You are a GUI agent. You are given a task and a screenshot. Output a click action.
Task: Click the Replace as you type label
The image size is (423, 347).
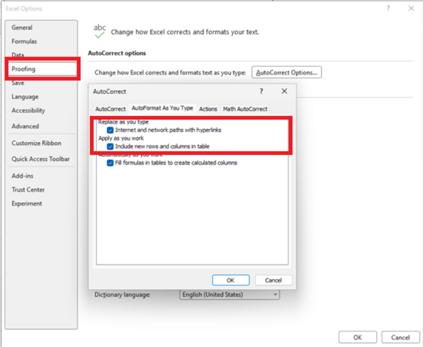pos(123,122)
